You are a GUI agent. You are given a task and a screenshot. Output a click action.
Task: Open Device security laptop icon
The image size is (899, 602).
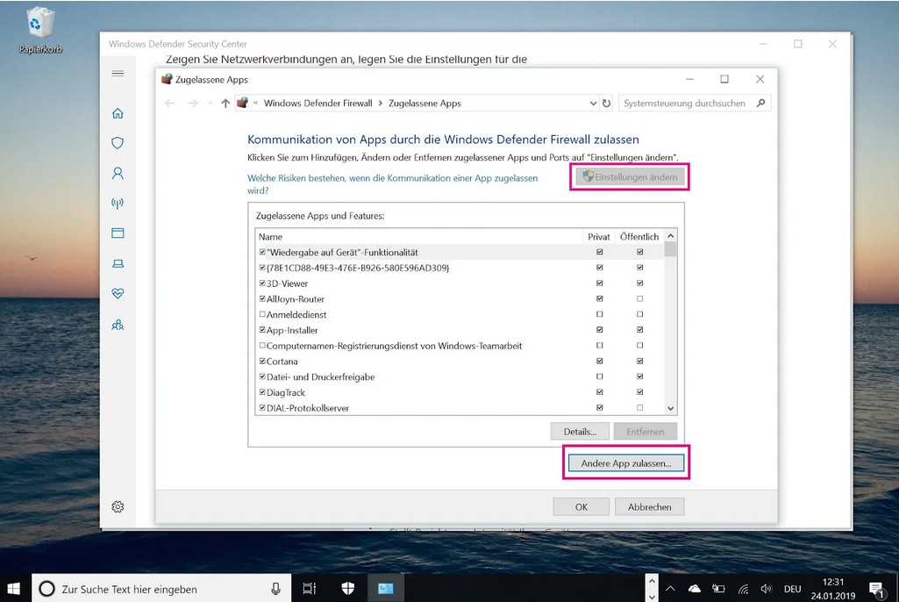point(118,264)
